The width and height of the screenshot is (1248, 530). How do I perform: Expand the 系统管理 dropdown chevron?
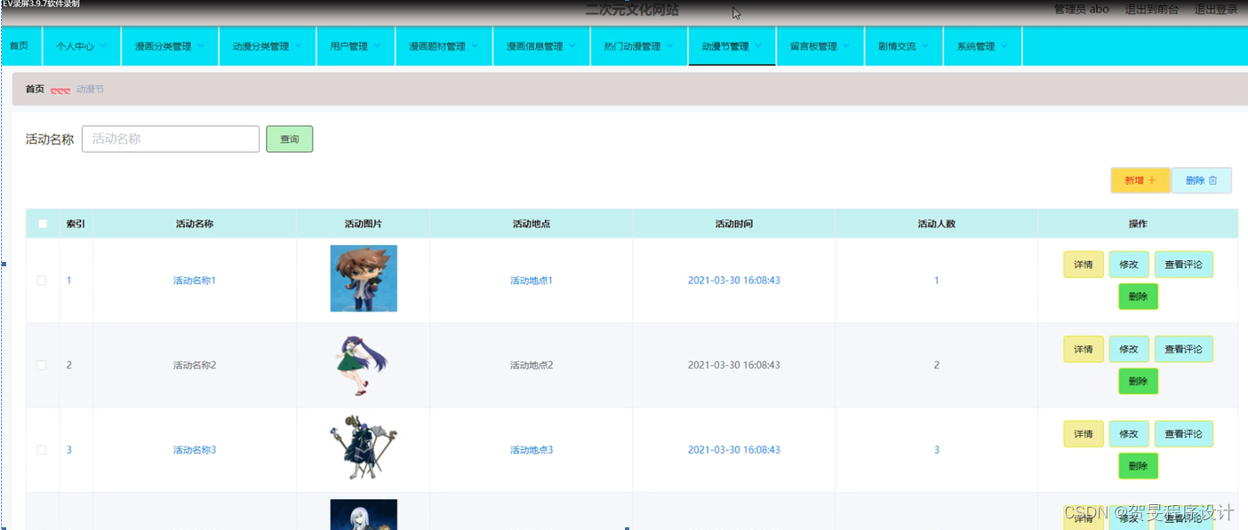point(1004,46)
